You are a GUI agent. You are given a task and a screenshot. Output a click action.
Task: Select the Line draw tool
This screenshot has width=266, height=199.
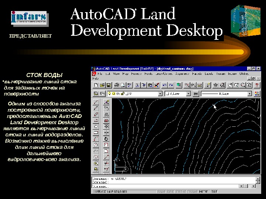96,102
